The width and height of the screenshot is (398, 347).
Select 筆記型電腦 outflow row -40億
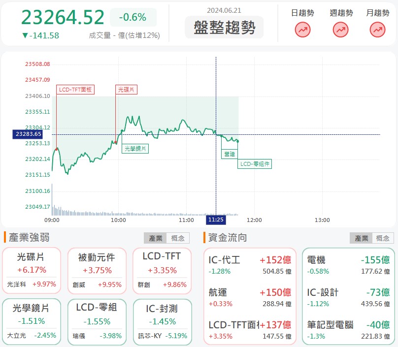pyautogui.click(x=348, y=330)
